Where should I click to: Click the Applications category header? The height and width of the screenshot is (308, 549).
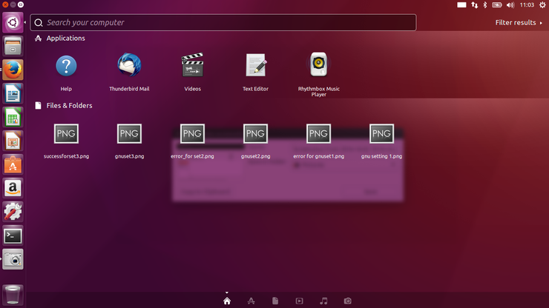(x=65, y=38)
